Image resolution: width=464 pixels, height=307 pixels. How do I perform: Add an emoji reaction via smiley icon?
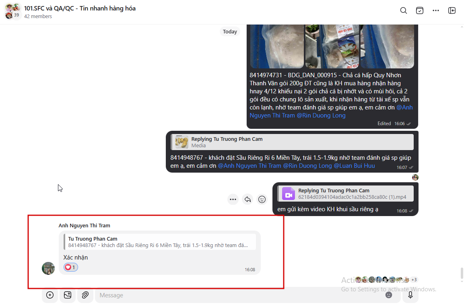[262, 199]
